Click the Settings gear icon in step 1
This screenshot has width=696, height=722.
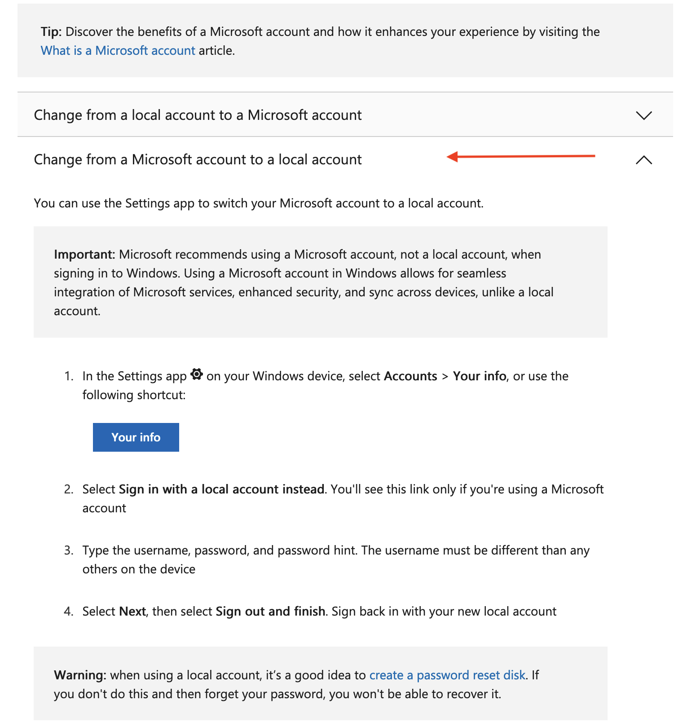197,374
